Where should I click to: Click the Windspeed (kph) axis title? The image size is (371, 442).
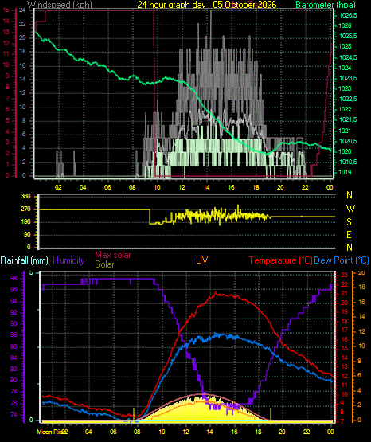[60, 5]
